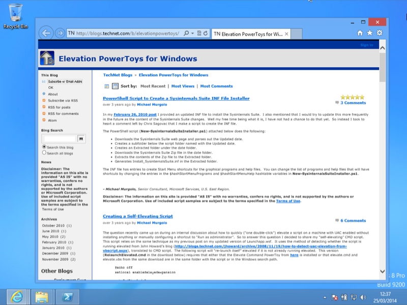
Task: Go to the Home page icon
Action: click(x=360, y=33)
